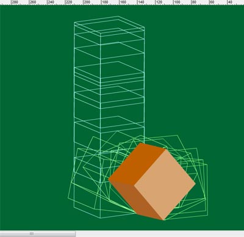Click the 200 mark on the ruler

click(x=87, y=2)
